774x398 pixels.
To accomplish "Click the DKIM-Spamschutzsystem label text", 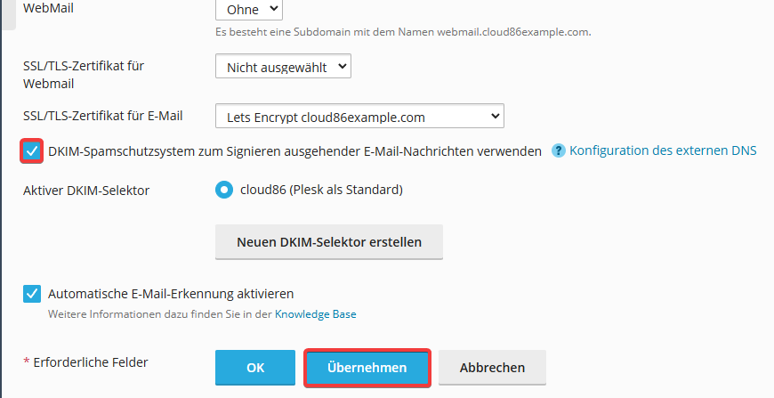I will coord(294,151).
